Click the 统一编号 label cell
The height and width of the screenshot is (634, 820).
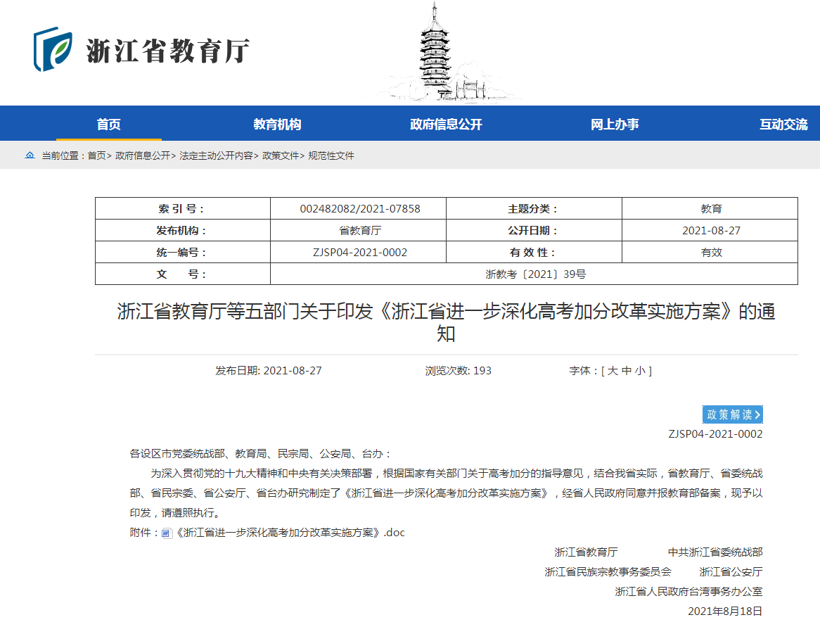[x=183, y=252]
